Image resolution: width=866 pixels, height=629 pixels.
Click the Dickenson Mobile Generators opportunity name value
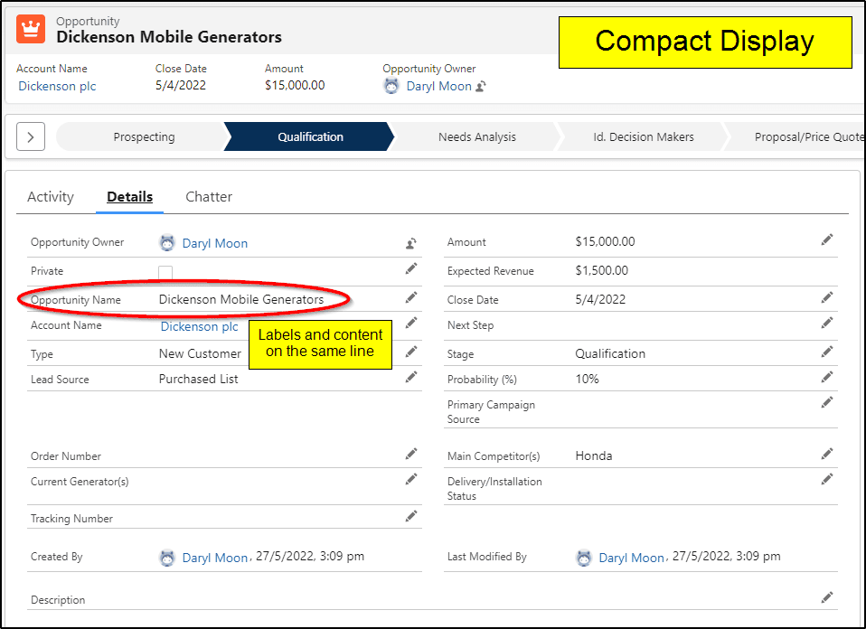click(x=241, y=299)
